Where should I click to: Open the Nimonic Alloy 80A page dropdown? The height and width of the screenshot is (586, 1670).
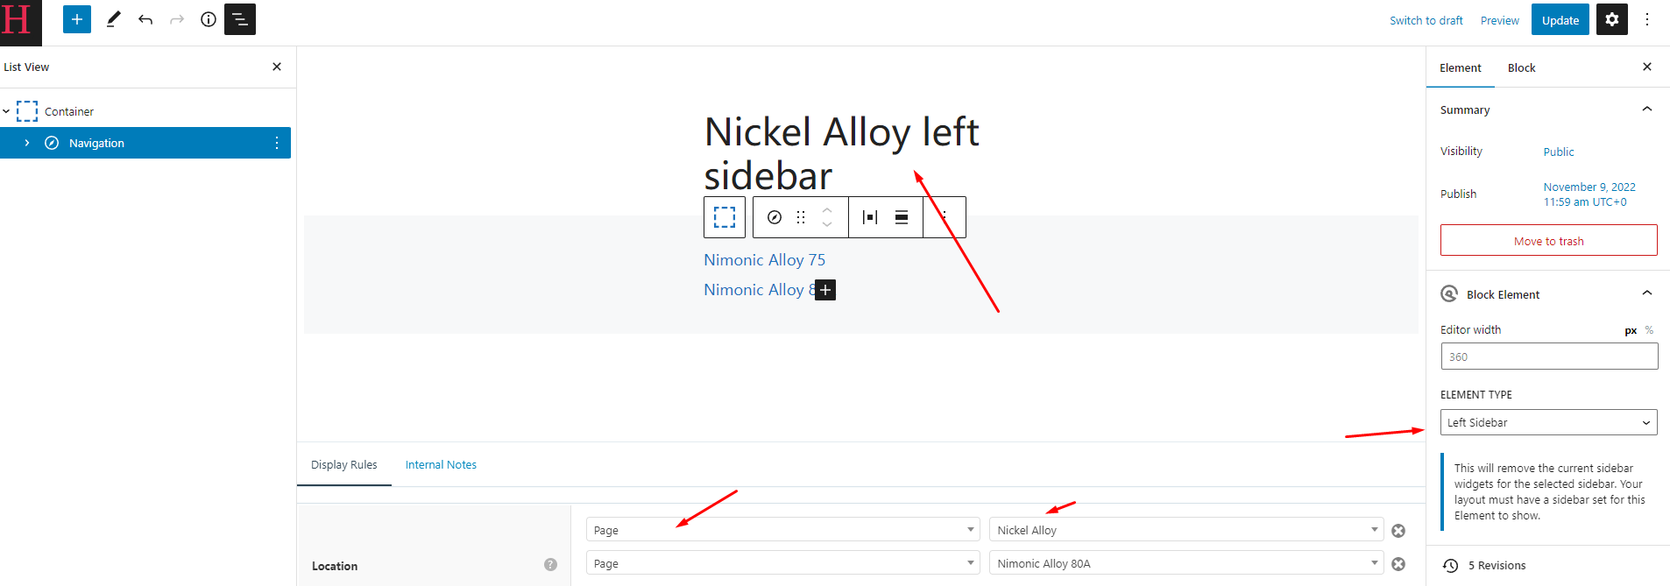point(1186,563)
